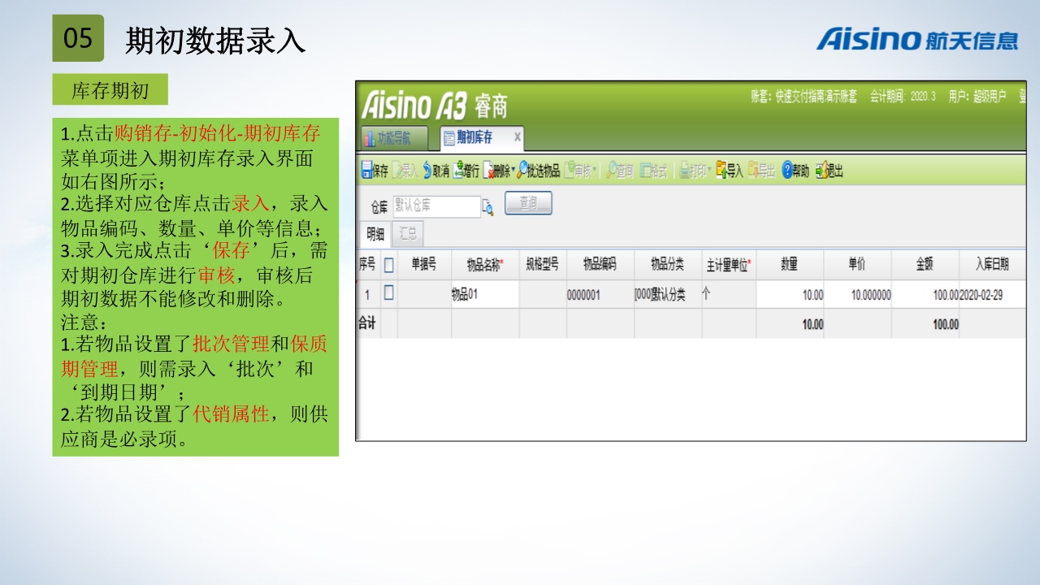Select the 明细 tab

click(375, 234)
